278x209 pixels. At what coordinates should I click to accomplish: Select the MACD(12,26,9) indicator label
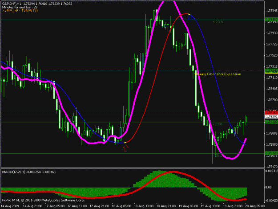pyautogui.click(x=14, y=172)
